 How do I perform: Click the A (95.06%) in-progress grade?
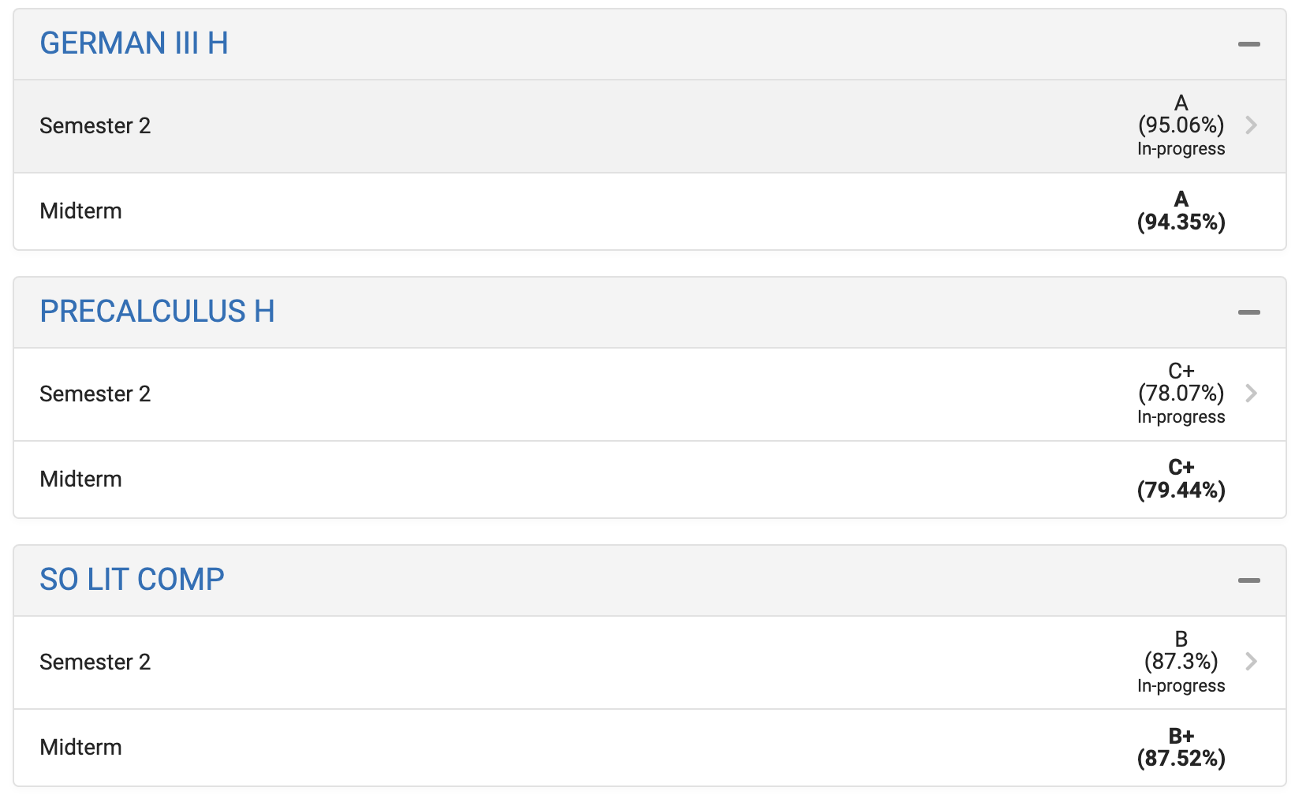[x=1181, y=125]
